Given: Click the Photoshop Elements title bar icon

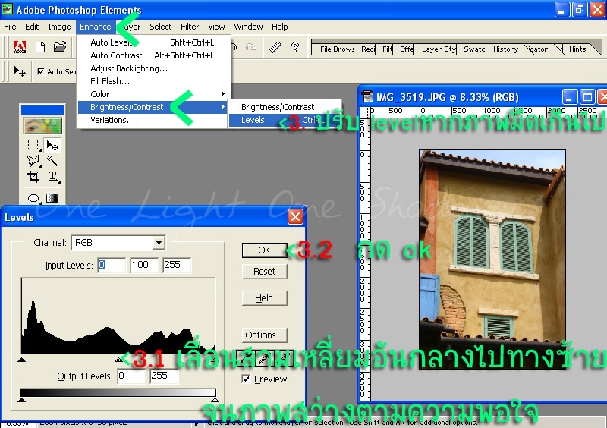Looking at the screenshot, I should (x=8, y=8).
